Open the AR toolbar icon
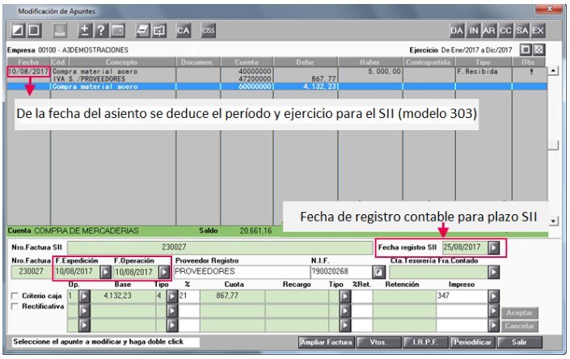Screen dimensions: 570x359 489,30
